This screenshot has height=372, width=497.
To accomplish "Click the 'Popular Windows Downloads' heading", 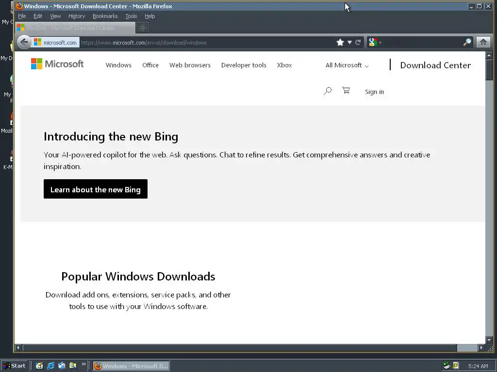I will [x=138, y=277].
